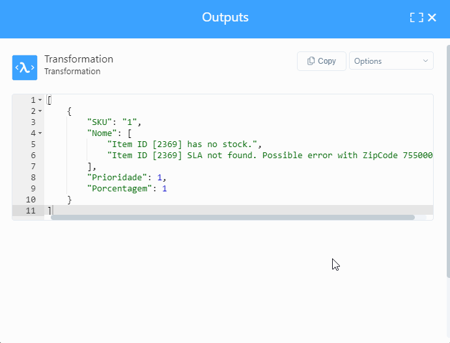Image resolution: width=450 pixels, height=343 pixels.
Task: Collapse the object fold arrow on line 2
Action: click(x=40, y=111)
